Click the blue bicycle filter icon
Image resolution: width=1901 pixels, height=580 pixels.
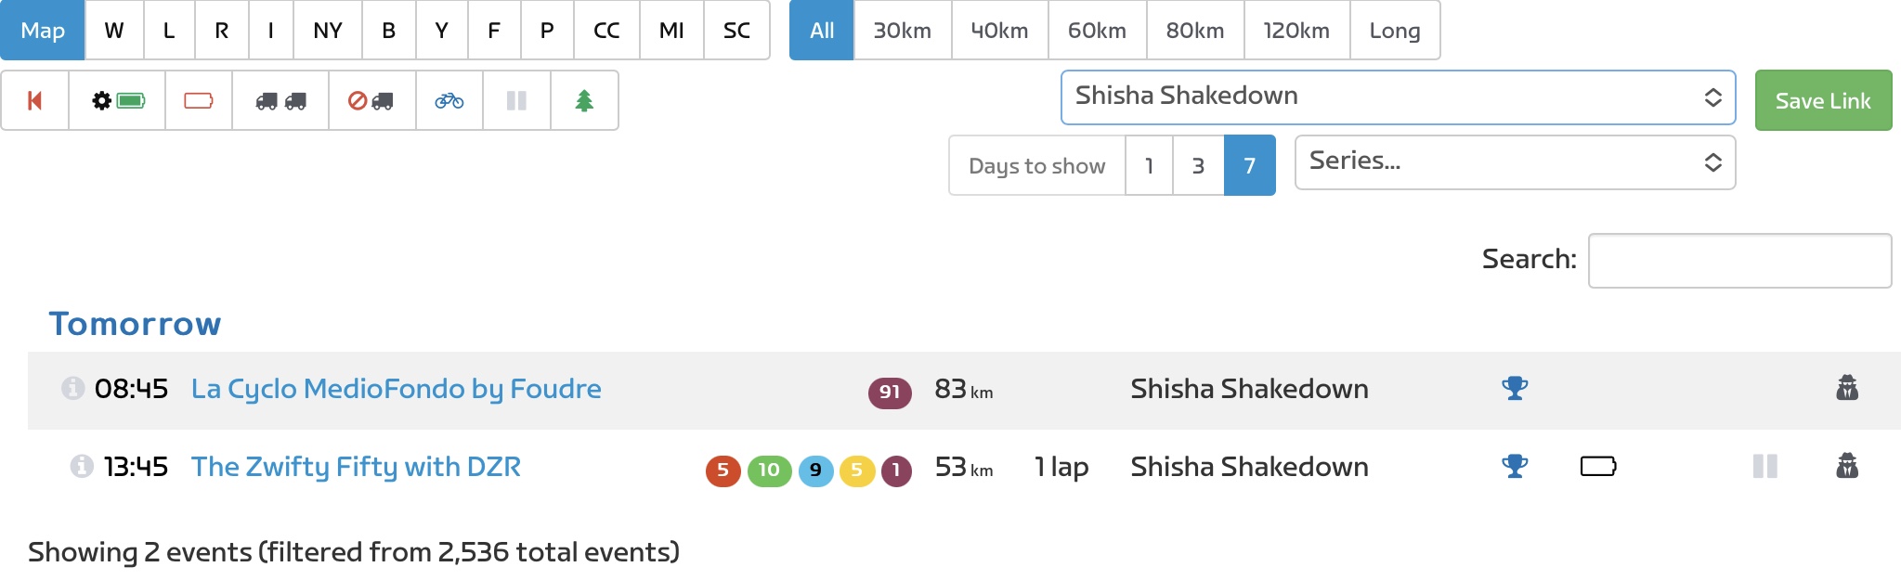[449, 100]
